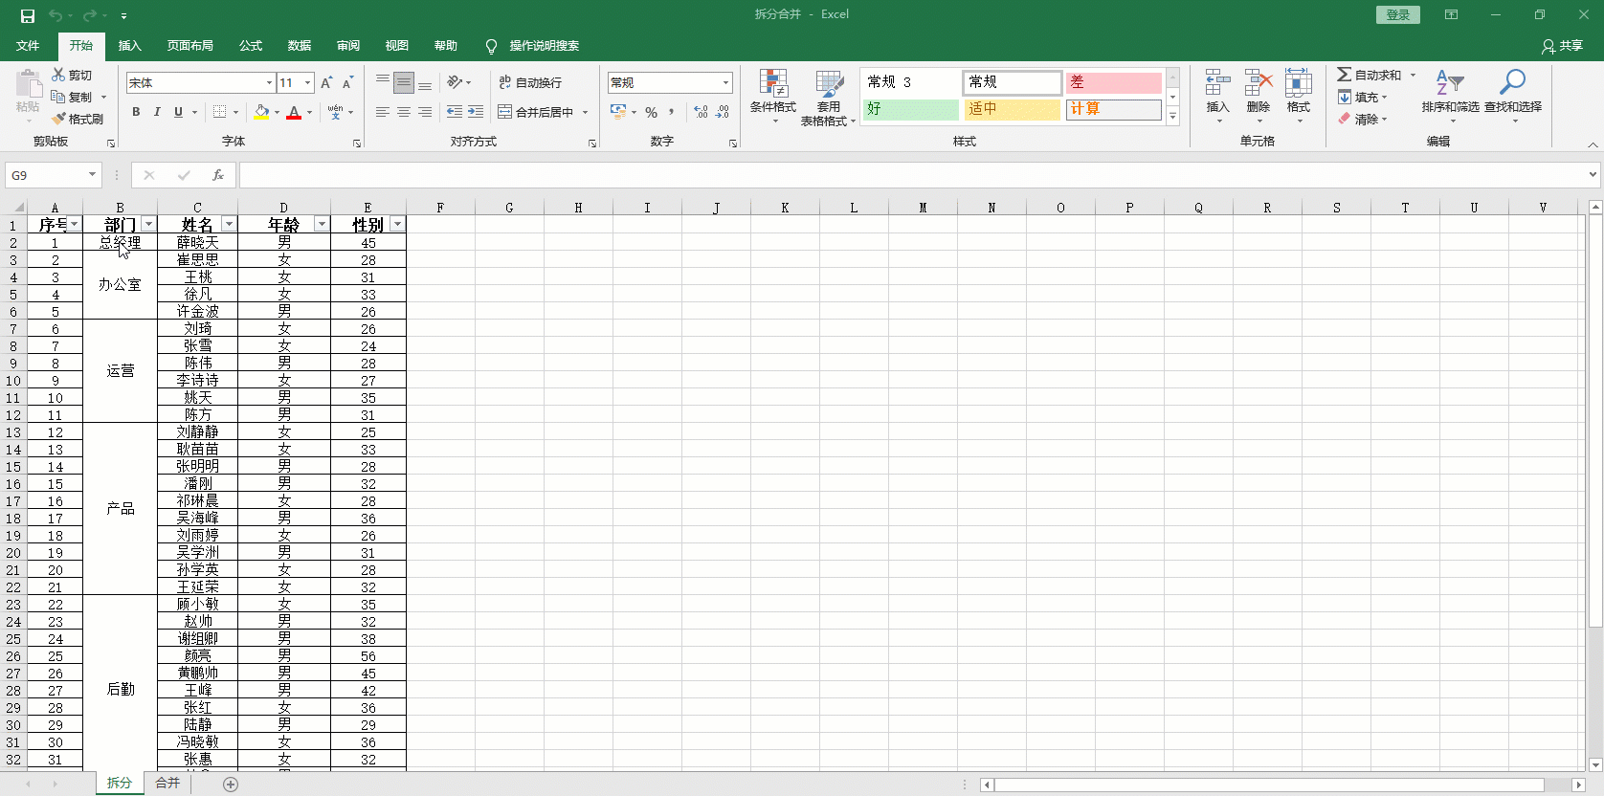Viewport: 1604px width, 796px height.
Task: Decrease font size with smaller A icon
Action: (347, 83)
